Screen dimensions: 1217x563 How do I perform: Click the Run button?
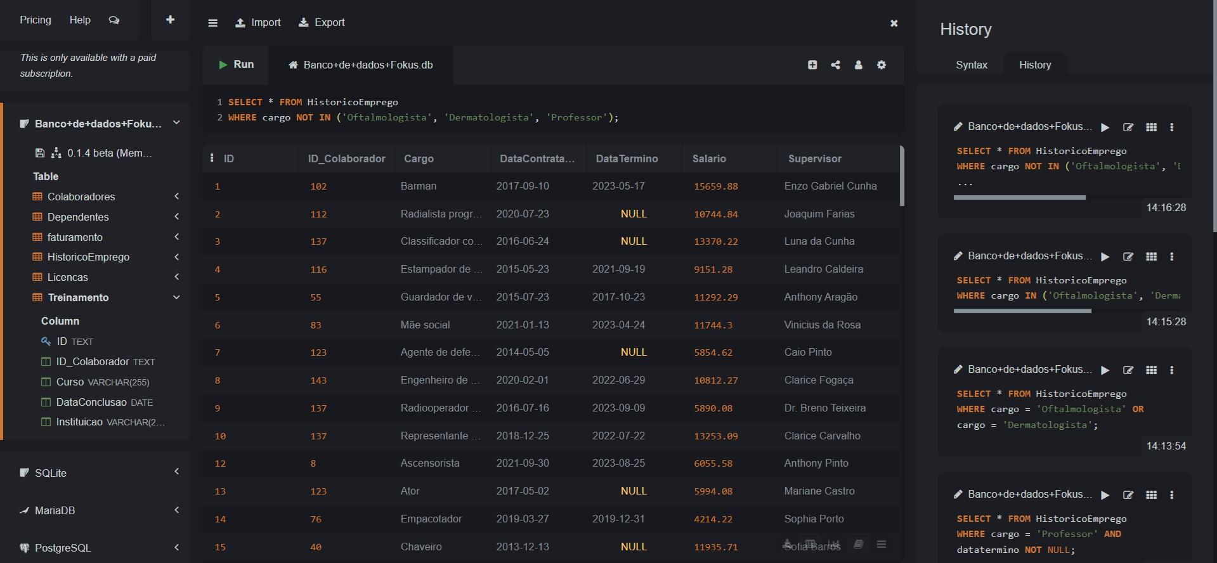coord(236,64)
